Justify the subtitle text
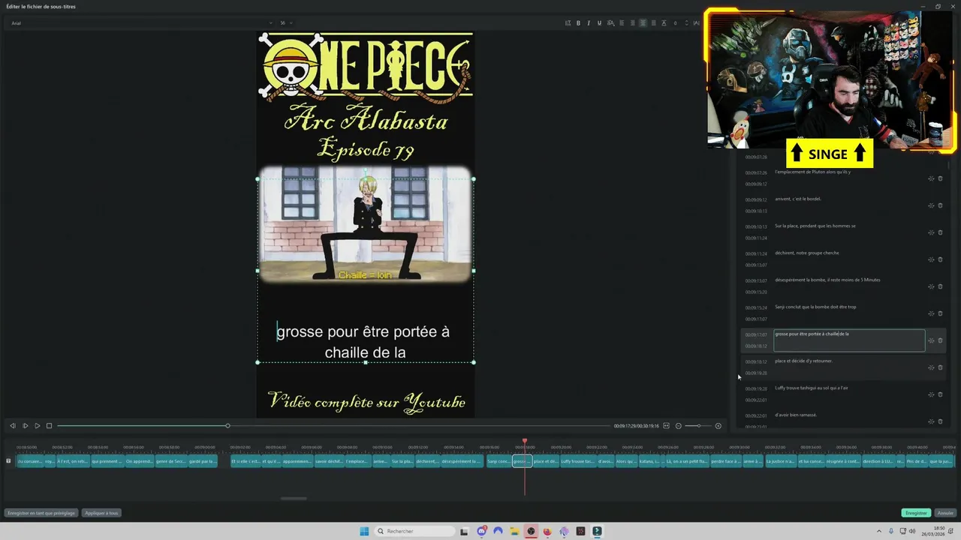Screen dimensions: 961x540 pyautogui.click(x=653, y=23)
